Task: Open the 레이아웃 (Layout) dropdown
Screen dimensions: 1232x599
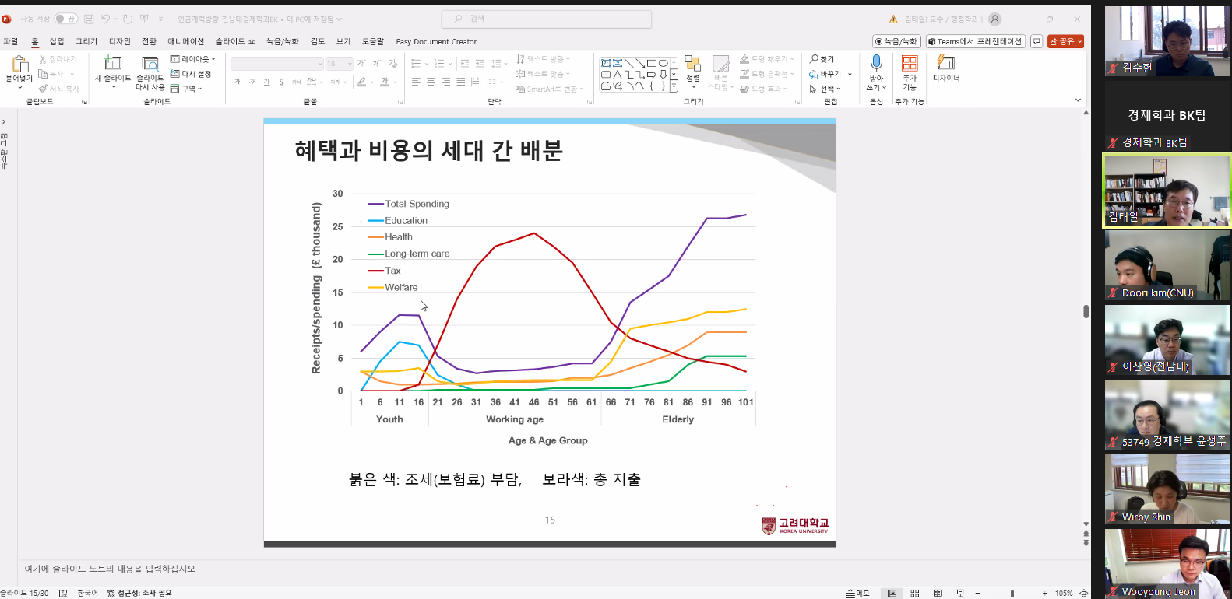Action: [192, 59]
